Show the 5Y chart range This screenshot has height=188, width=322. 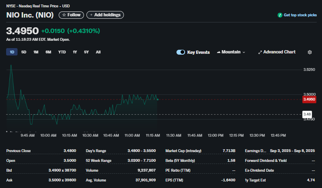coord(86,52)
